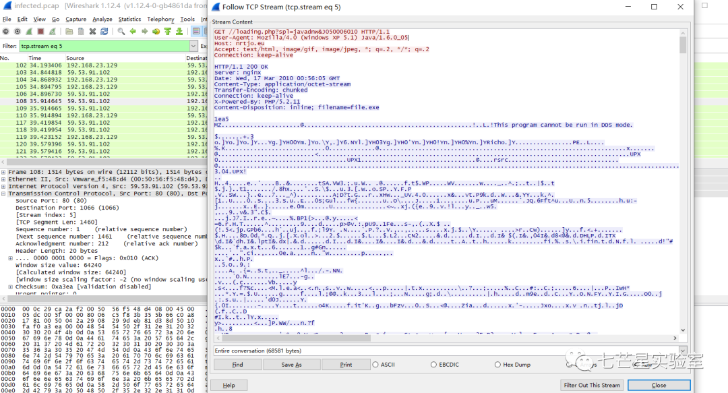728x393 pixels.
Task: Open the View menu
Action: (40, 19)
